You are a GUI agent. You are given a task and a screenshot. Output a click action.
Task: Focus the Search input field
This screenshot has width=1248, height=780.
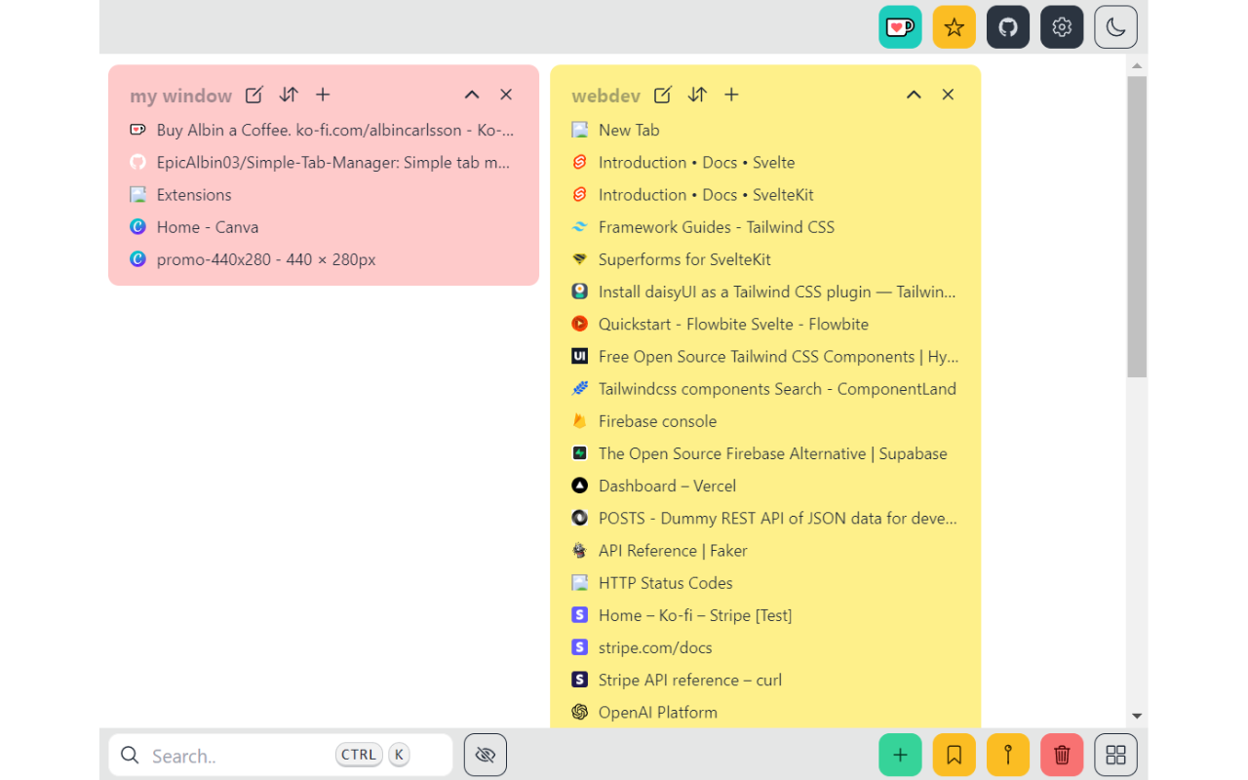coord(281,755)
